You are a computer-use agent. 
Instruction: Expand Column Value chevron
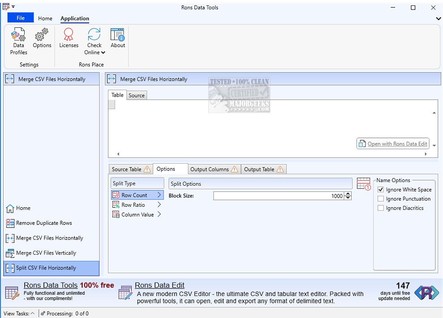(x=159, y=214)
